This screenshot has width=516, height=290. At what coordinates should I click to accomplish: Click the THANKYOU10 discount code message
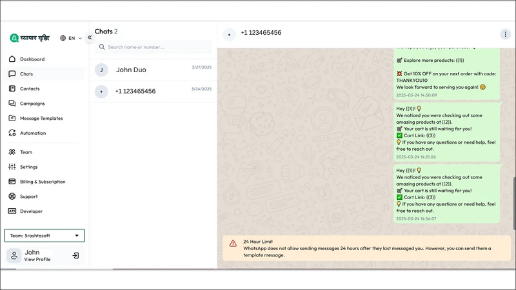tap(447, 73)
